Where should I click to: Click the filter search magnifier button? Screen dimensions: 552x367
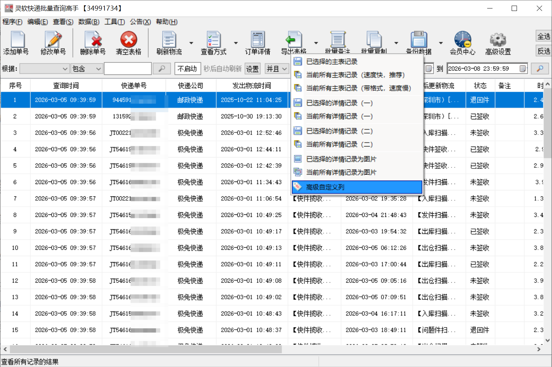pos(161,69)
